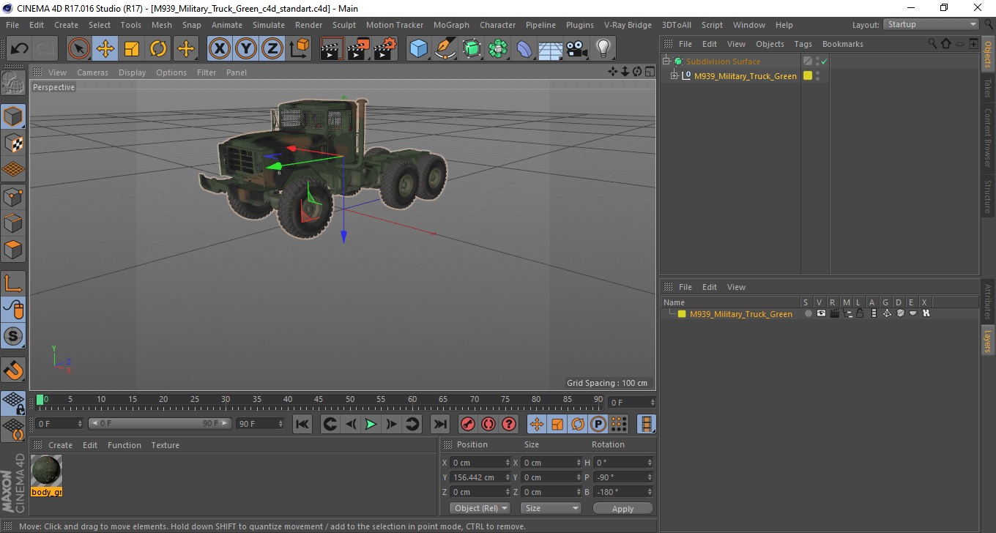The image size is (996, 533).
Task: Toggle Z axis lock
Action: tap(272, 49)
